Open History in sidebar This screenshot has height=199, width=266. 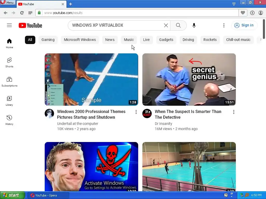point(9,120)
